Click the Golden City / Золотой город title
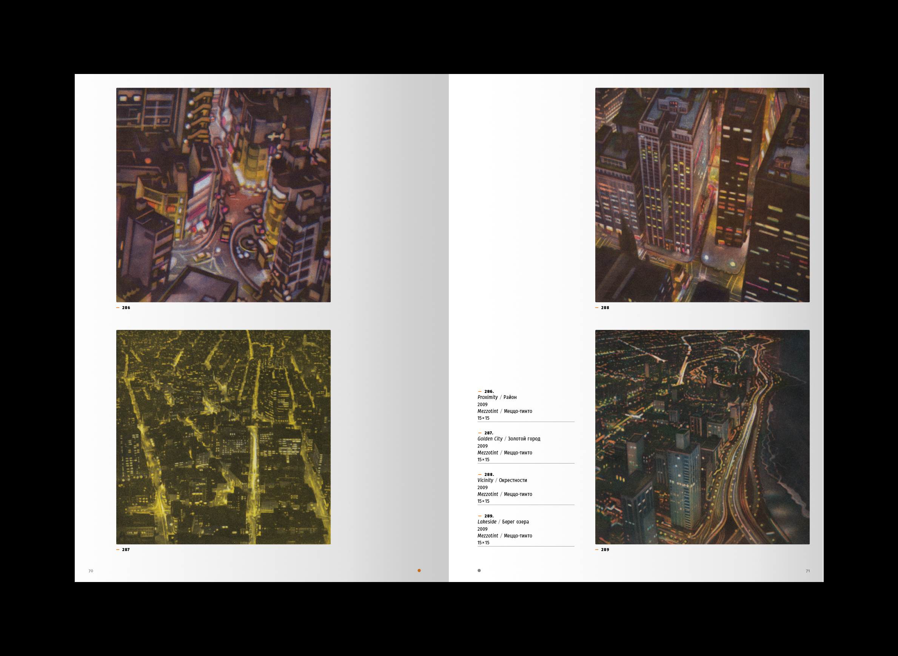 pos(509,439)
